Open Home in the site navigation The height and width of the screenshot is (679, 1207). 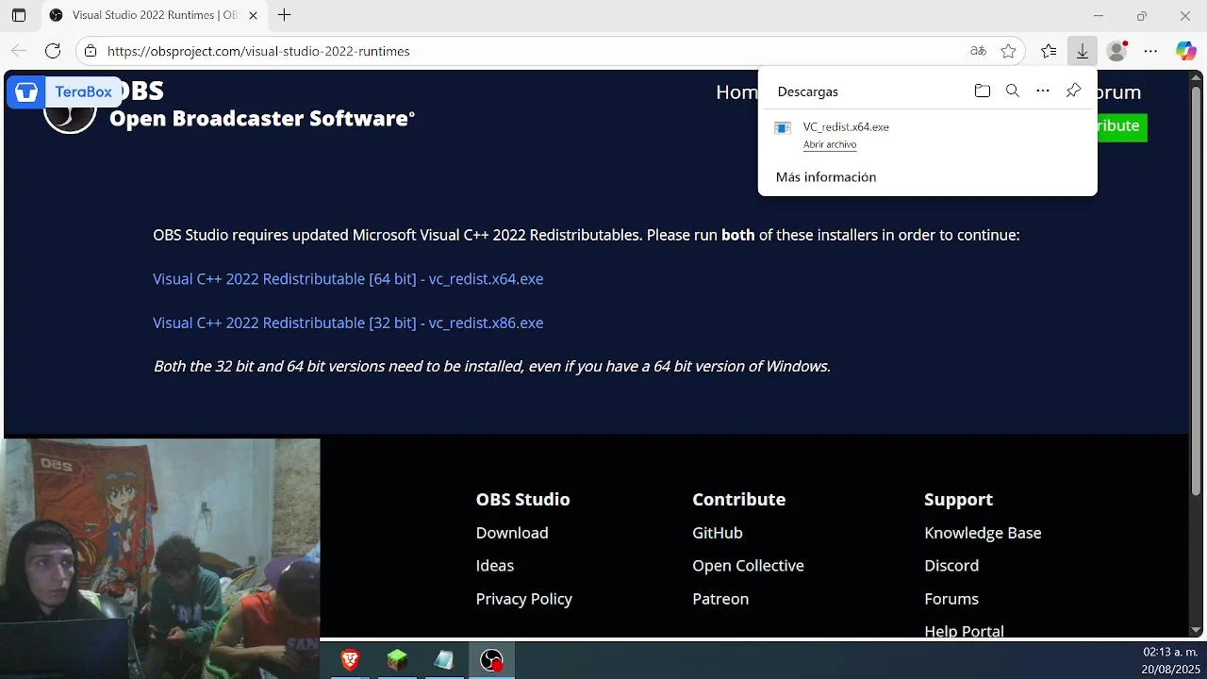(x=736, y=91)
